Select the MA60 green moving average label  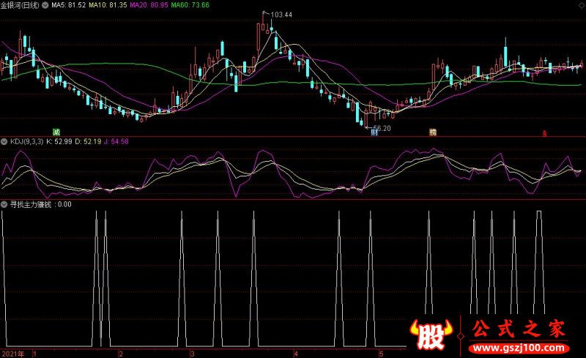tap(190, 5)
